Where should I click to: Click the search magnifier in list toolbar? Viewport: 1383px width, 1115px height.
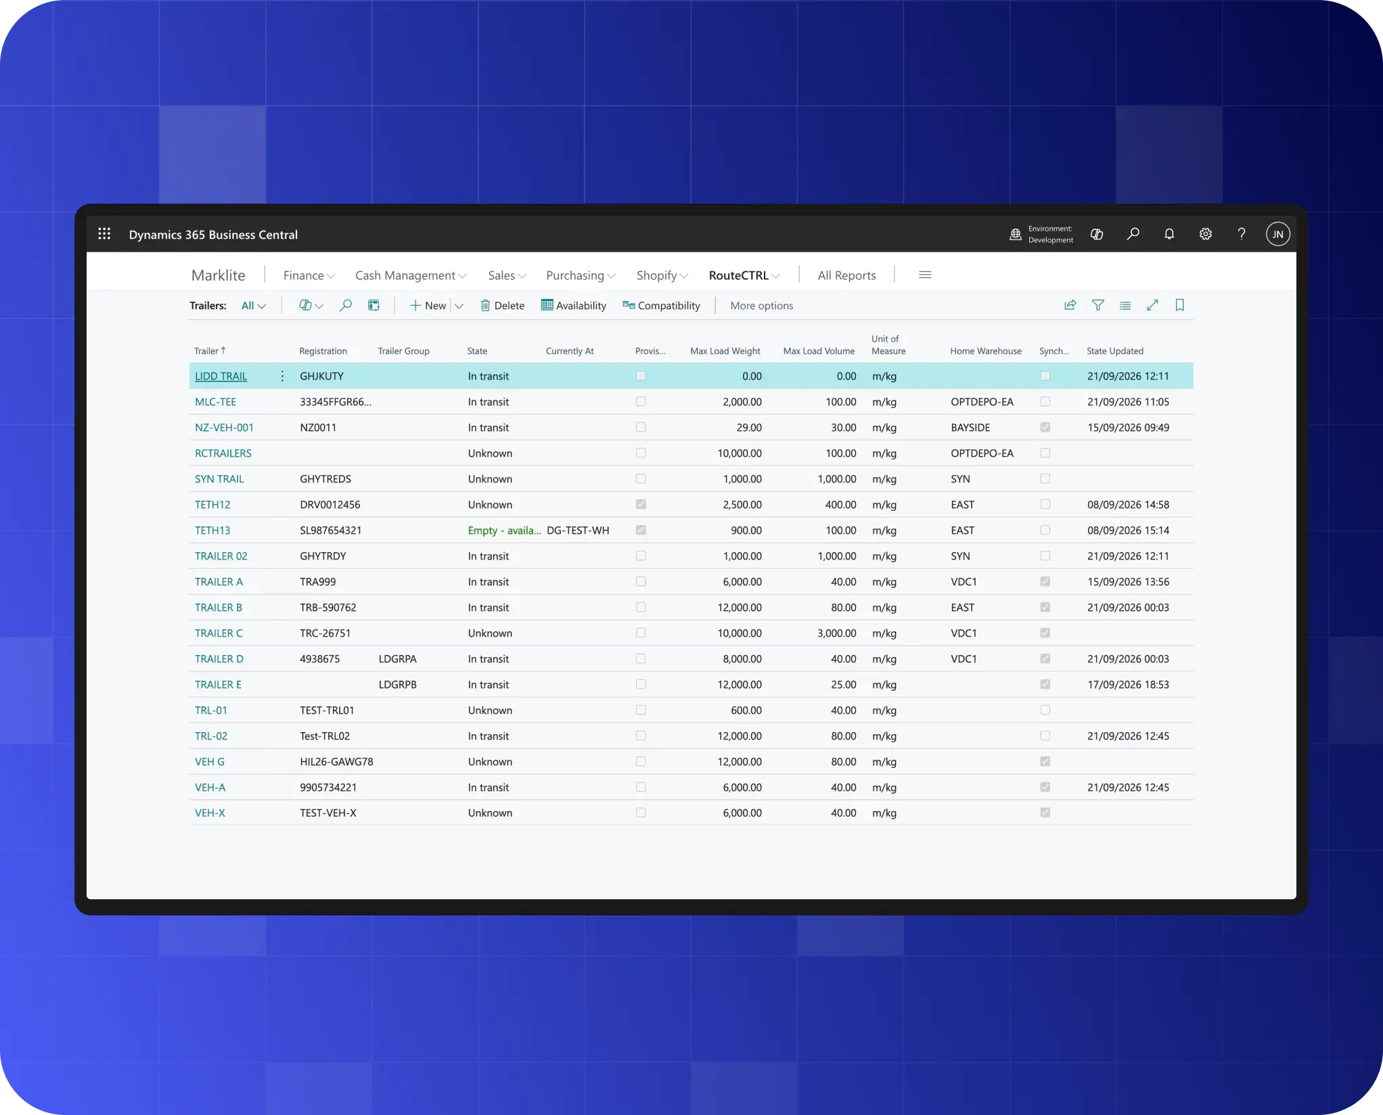pyautogui.click(x=346, y=306)
